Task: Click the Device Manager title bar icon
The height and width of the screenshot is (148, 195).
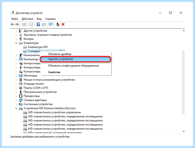Action: tap(13, 13)
